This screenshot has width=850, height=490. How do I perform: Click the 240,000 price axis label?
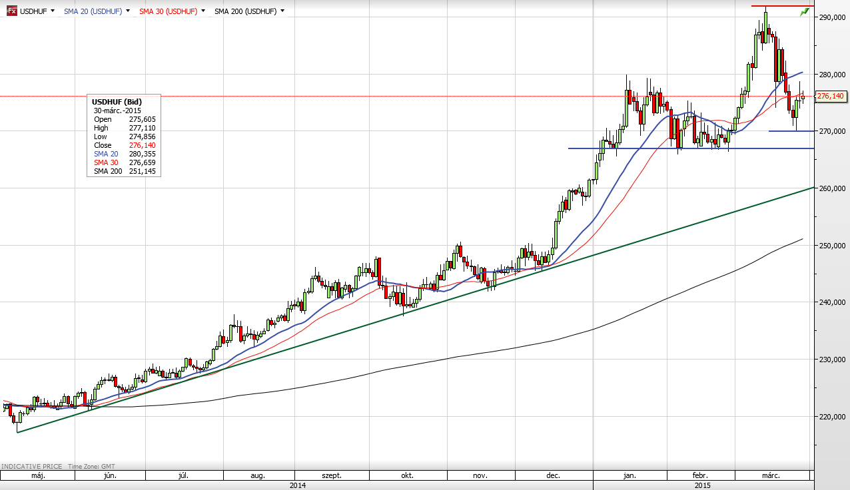pos(833,303)
